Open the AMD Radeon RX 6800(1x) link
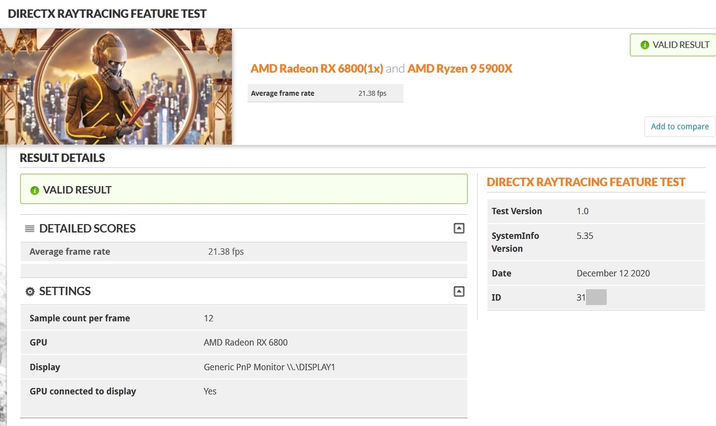The width and height of the screenshot is (716, 426). [x=317, y=68]
